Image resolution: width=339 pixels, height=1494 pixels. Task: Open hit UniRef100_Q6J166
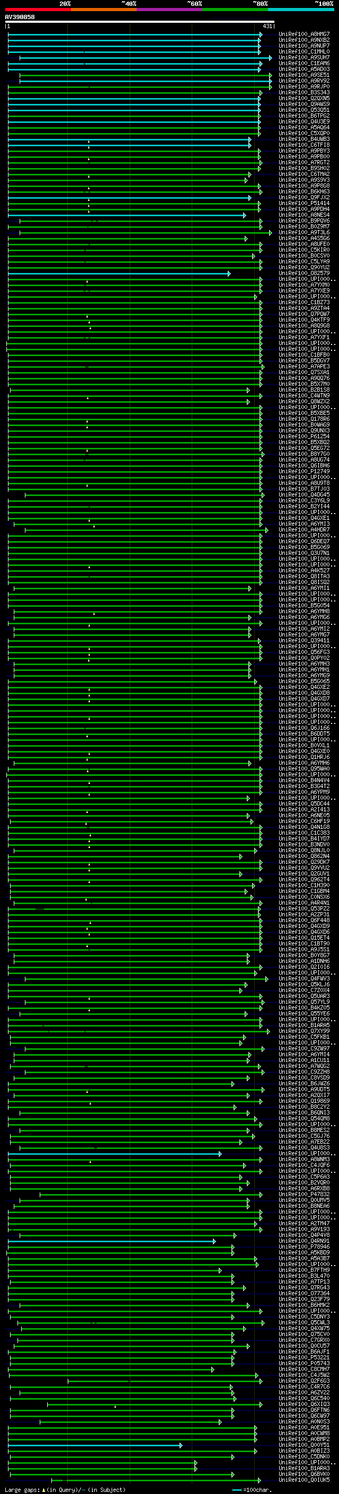pos(304,728)
